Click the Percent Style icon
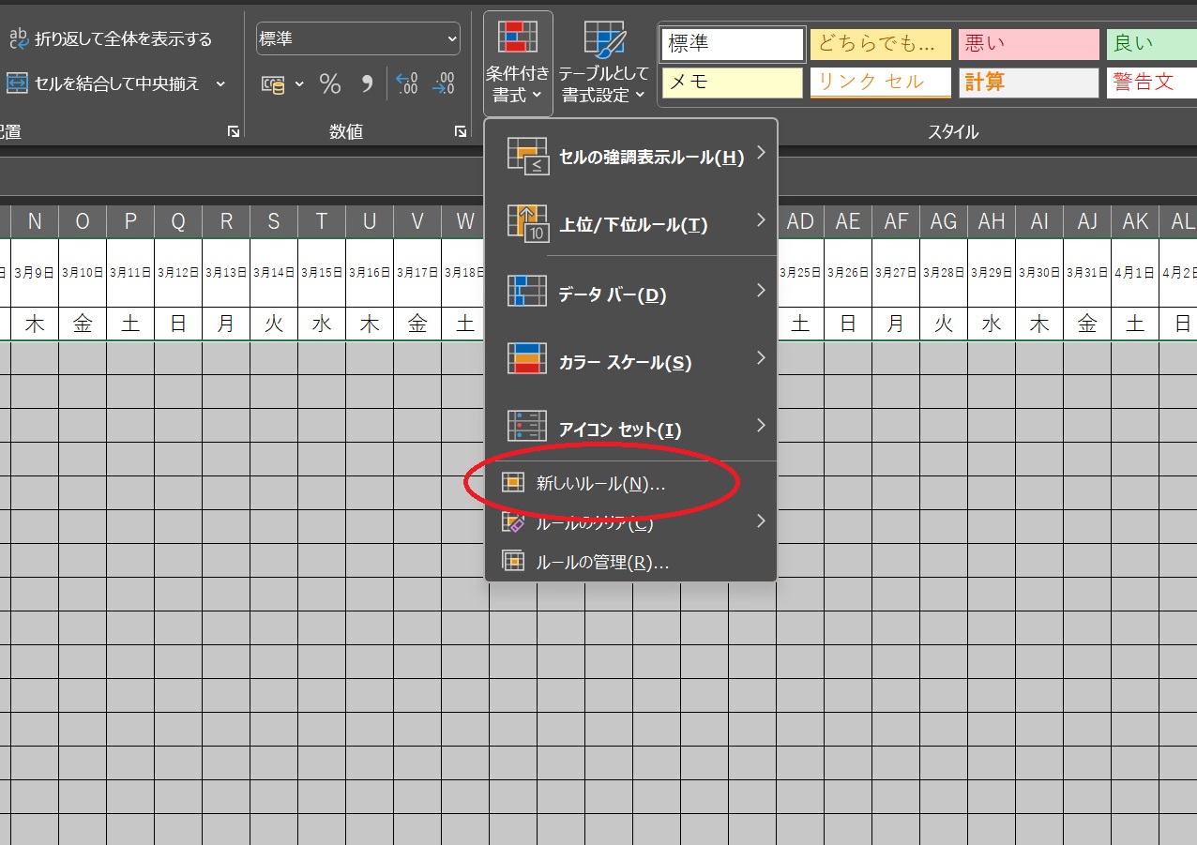 point(330,84)
